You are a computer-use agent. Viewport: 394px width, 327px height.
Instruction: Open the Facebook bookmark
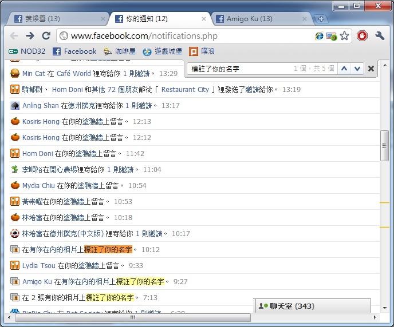[74, 51]
